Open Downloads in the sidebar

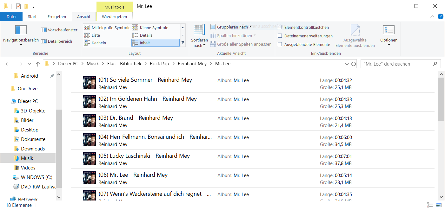pyautogui.click(x=33, y=149)
